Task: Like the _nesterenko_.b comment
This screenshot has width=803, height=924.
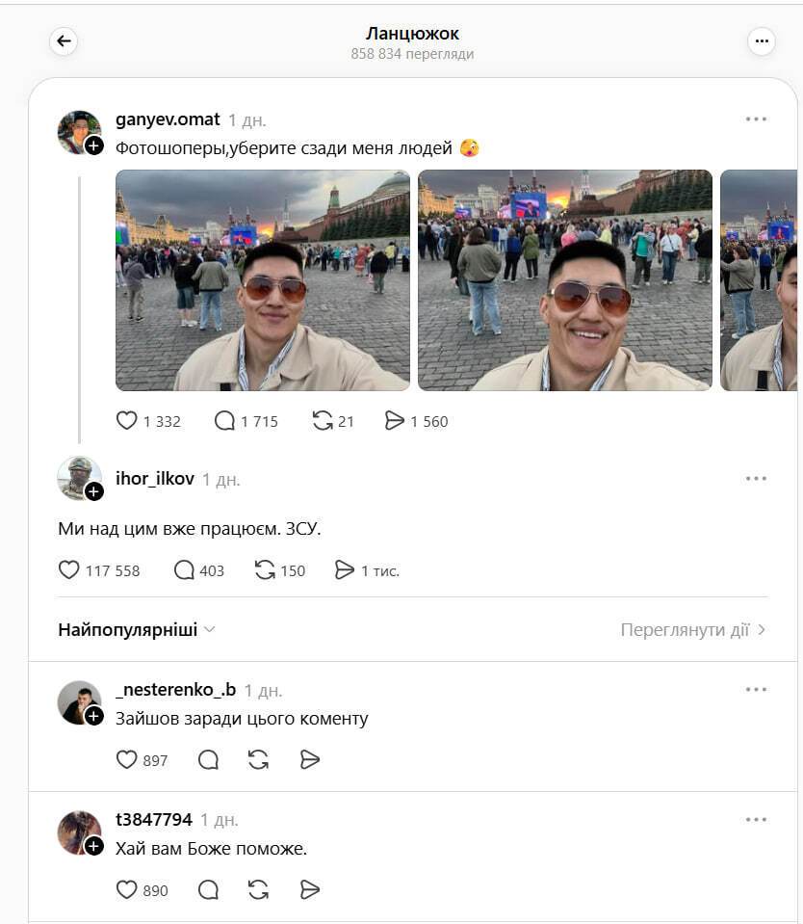Action: (x=127, y=760)
